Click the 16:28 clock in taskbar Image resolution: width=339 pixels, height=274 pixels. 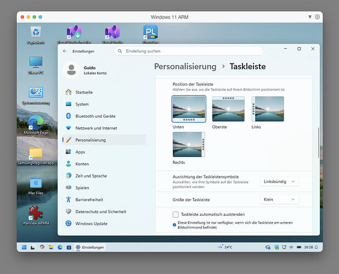pyautogui.click(x=308, y=247)
